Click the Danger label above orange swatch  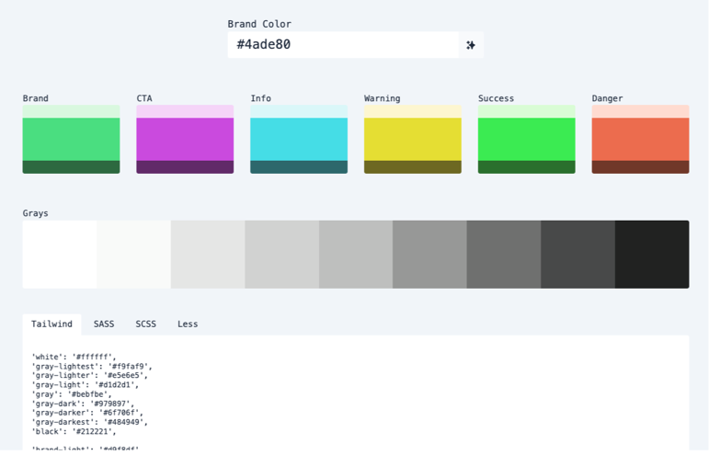tap(607, 98)
